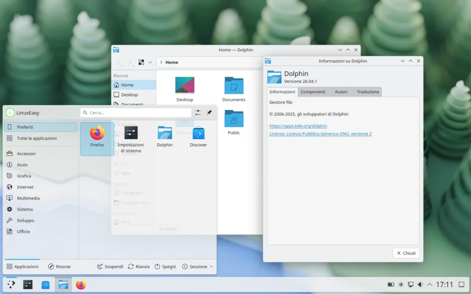The width and height of the screenshot is (471, 294).
Task: Click Dolphin back navigation arrow
Action: tap(120, 62)
